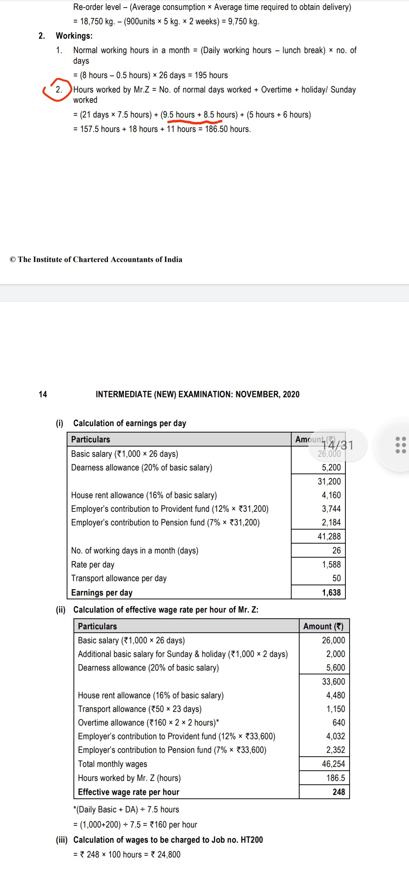Tap the Institute of Chartered Accountants copyright text

tap(96, 259)
